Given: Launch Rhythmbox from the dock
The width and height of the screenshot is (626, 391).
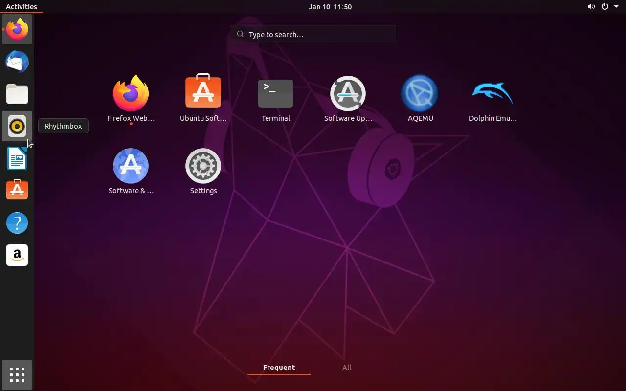Looking at the screenshot, I should pos(17,126).
